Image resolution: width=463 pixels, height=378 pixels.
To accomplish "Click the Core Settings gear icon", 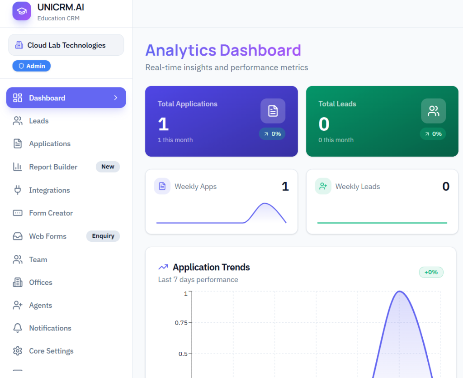I will point(18,351).
